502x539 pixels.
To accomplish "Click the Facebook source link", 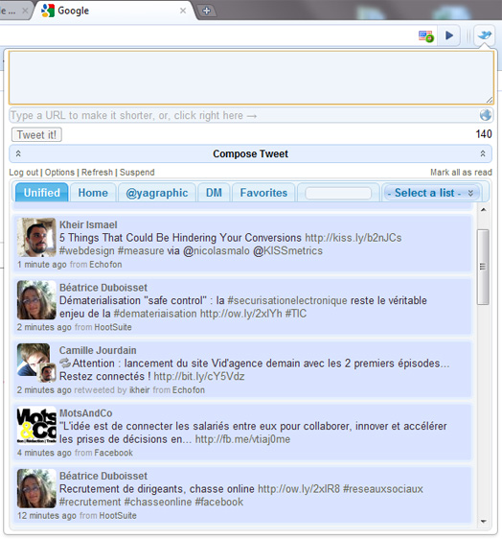I will coord(113,453).
